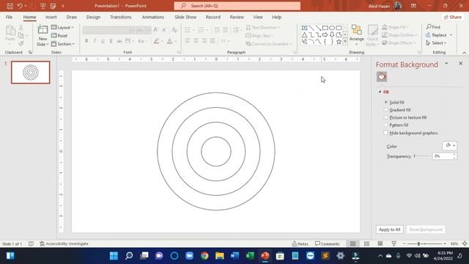Open the File tab
The image size is (469, 264).
(9, 17)
